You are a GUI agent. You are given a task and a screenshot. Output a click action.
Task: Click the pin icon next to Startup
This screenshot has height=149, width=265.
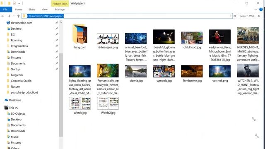(x=57, y=69)
